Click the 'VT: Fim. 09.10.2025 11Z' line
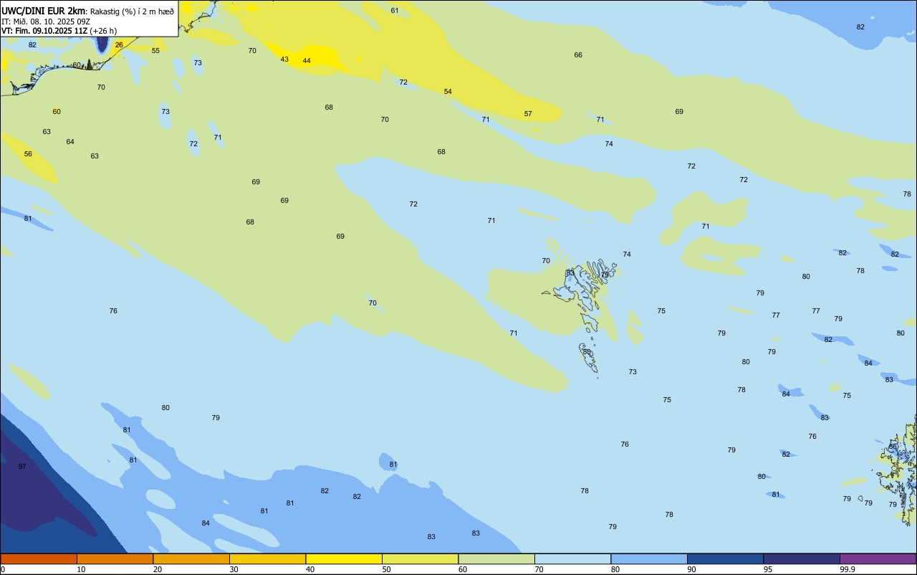 (44, 31)
